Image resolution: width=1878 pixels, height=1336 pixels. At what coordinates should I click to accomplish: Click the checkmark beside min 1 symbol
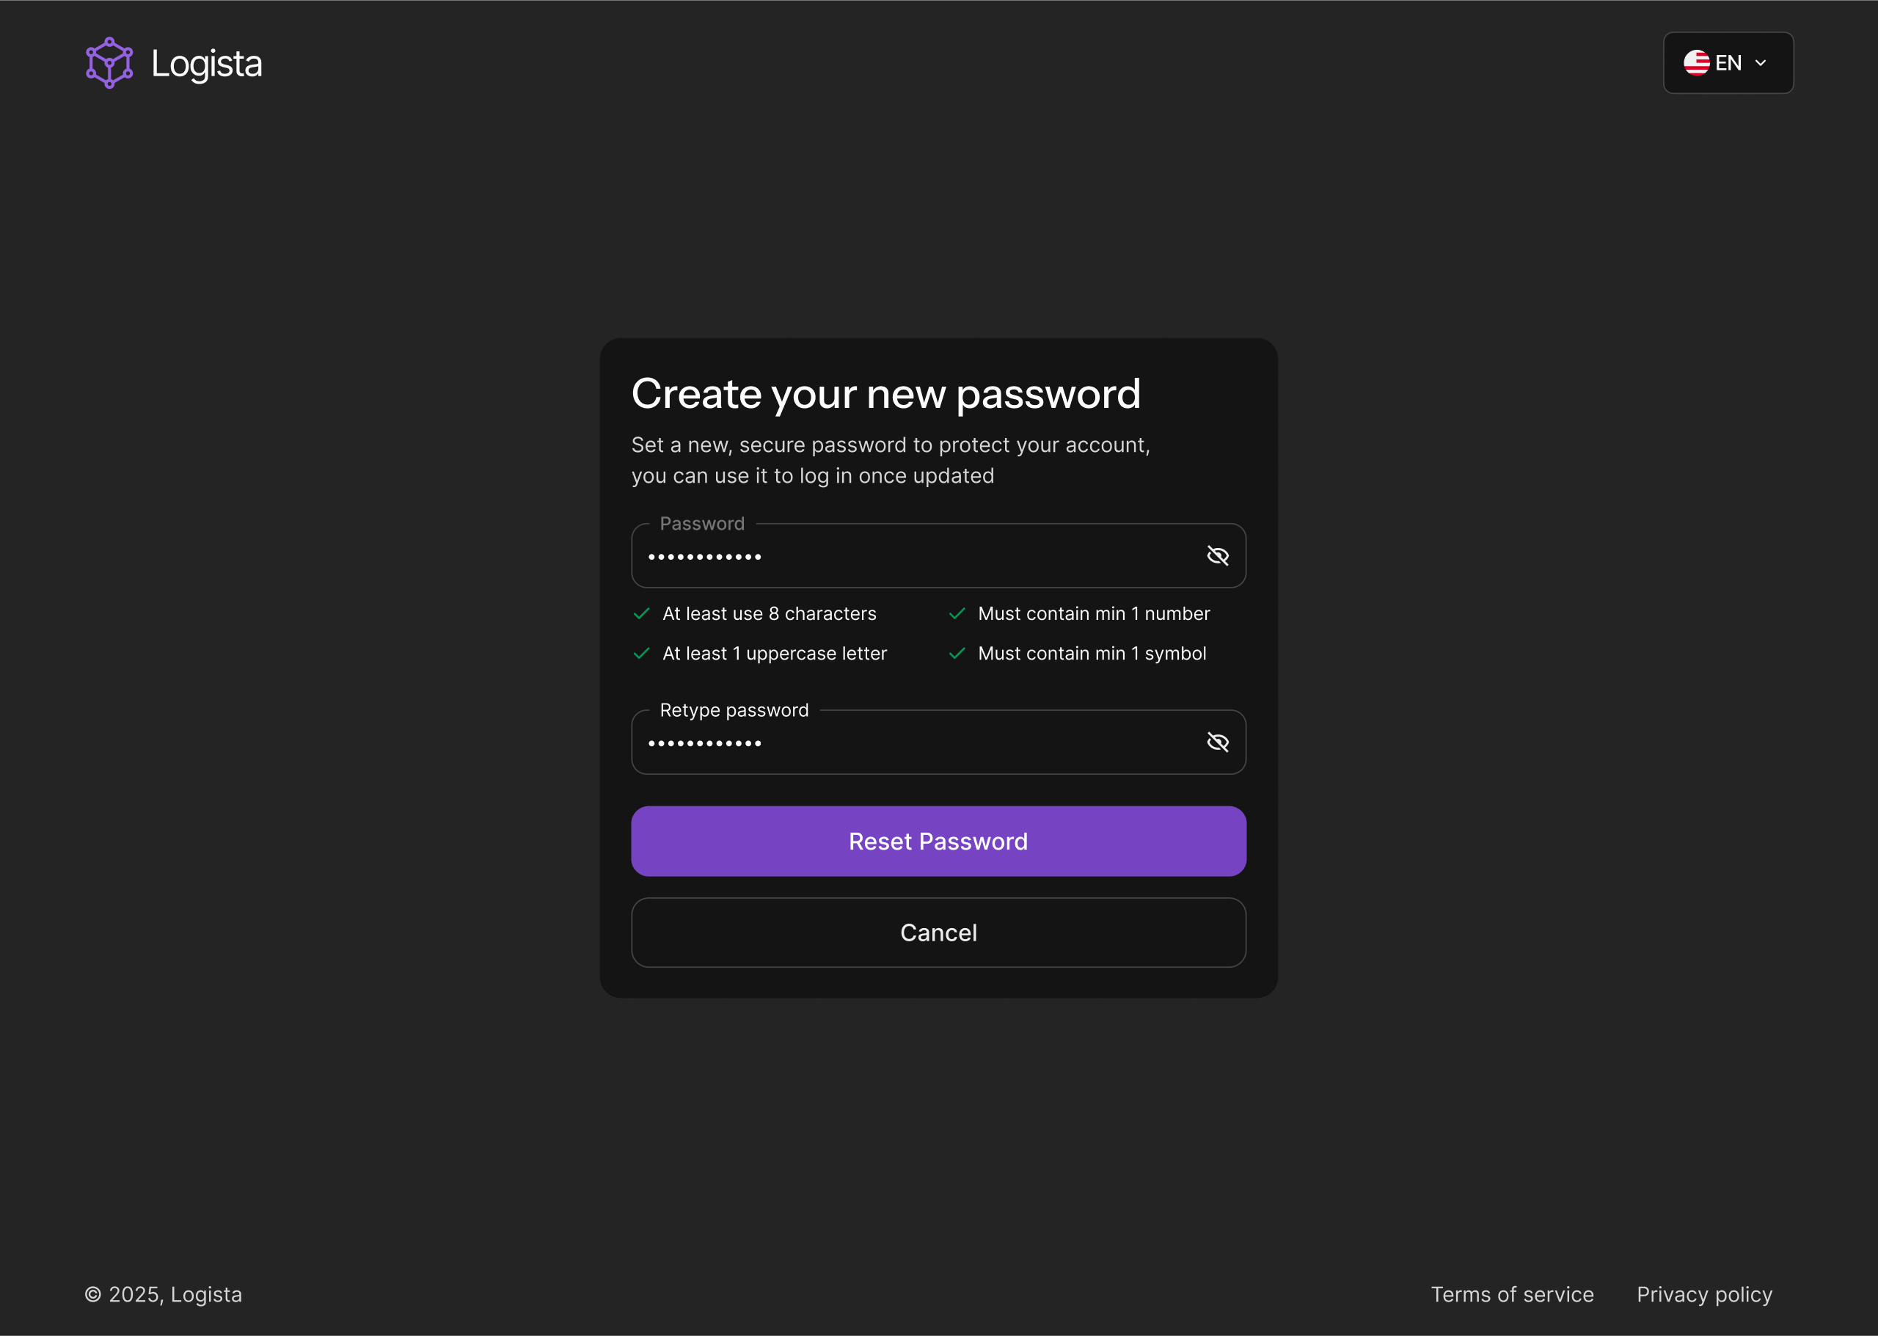[x=957, y=653]
